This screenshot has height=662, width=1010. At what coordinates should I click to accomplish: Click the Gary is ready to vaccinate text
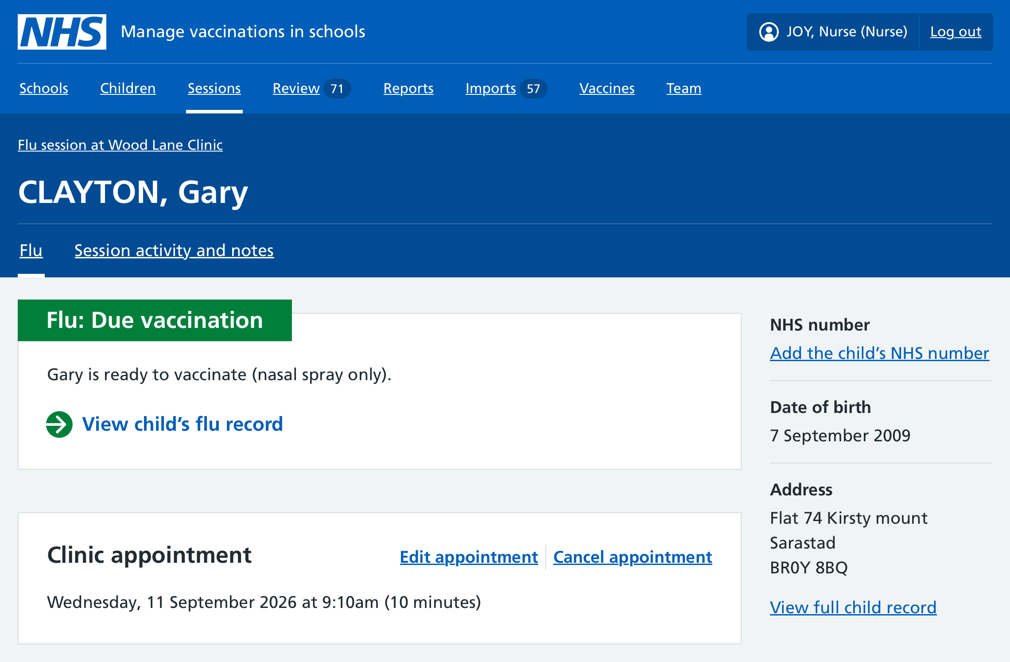[x=219, y=375]
